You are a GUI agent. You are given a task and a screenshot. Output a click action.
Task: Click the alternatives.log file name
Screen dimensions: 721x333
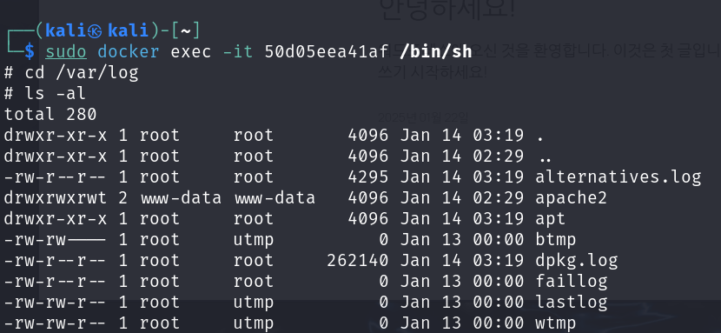pos(618,177)
